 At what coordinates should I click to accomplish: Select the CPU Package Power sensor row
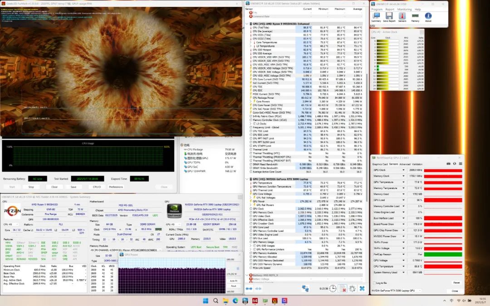pos(306,98)
